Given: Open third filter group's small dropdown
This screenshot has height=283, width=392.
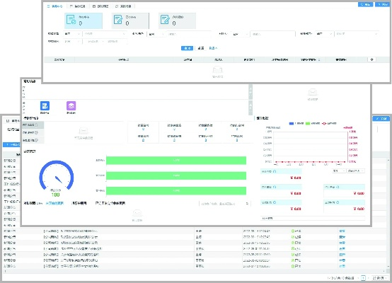Looking at the screenshot, I should (x=240, y=34).
